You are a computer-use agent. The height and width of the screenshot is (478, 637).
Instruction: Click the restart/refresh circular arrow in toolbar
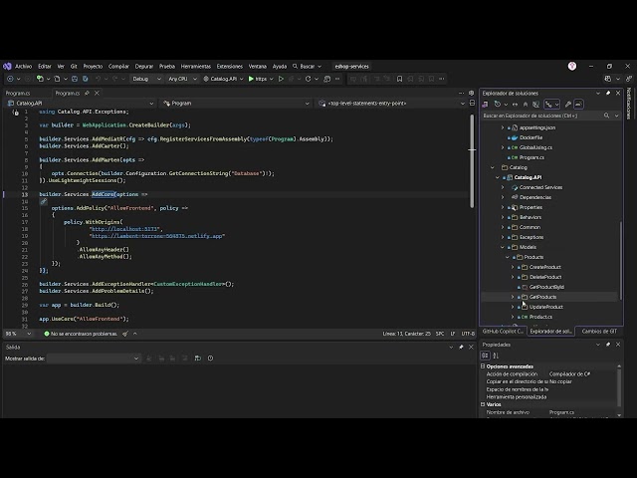308,79
